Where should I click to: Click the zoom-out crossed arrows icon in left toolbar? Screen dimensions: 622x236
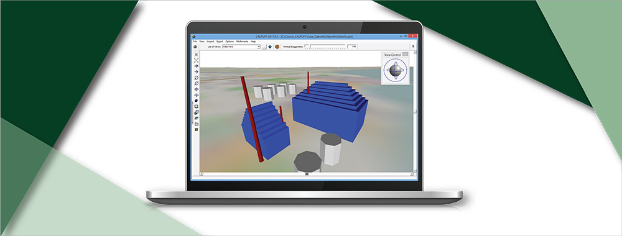(197, 61)
